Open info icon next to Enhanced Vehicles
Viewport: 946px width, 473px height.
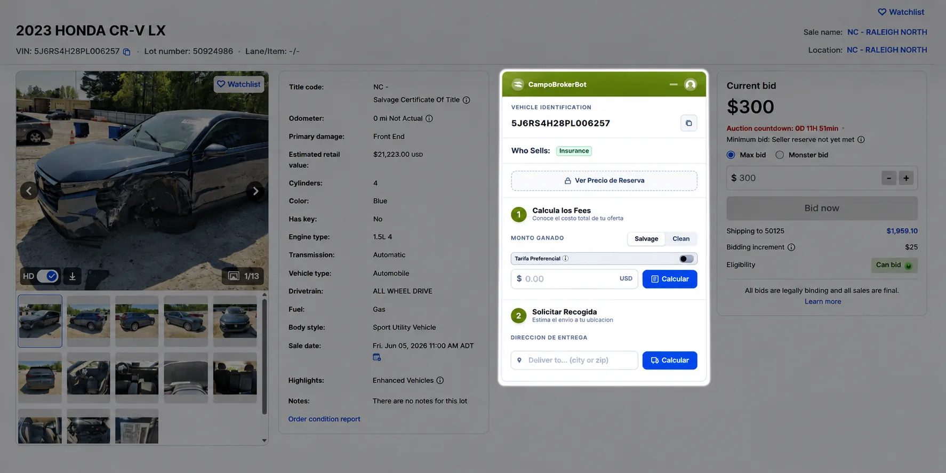(440, 380)
